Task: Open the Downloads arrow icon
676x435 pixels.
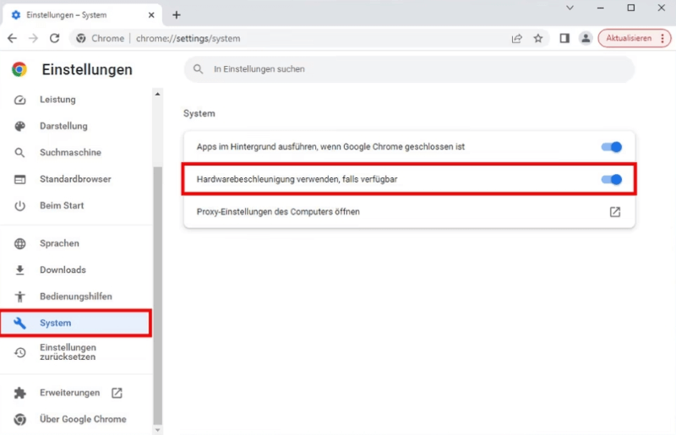Action: coord(19,270)
